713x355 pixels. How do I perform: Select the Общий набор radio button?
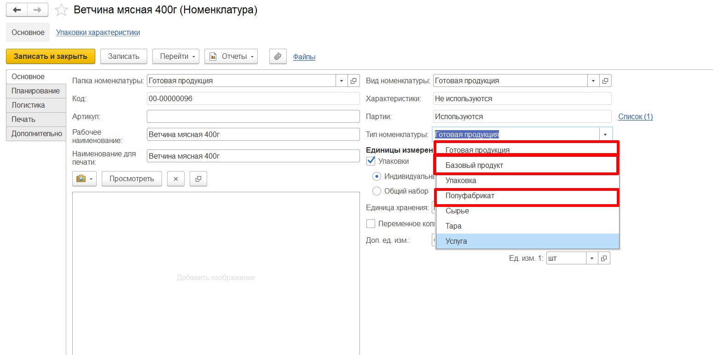pyautogui.click(x=377, y=191)
